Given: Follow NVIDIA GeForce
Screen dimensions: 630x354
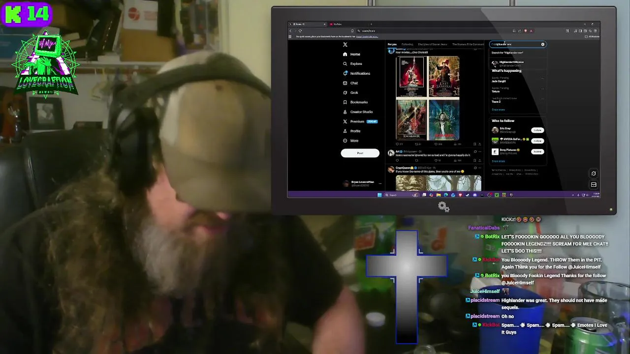Looking at the screenshot, I should pos(537,141).
